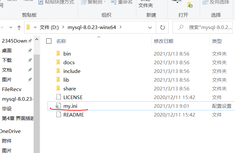Click the Rename ribbon icon

click(113, 2)
